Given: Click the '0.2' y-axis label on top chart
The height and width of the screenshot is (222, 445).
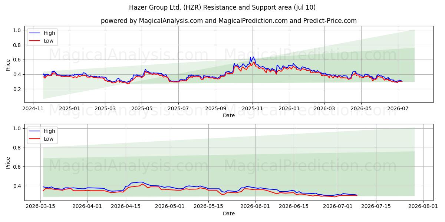Looking at the screenshot, I should (x=18, y=89).
